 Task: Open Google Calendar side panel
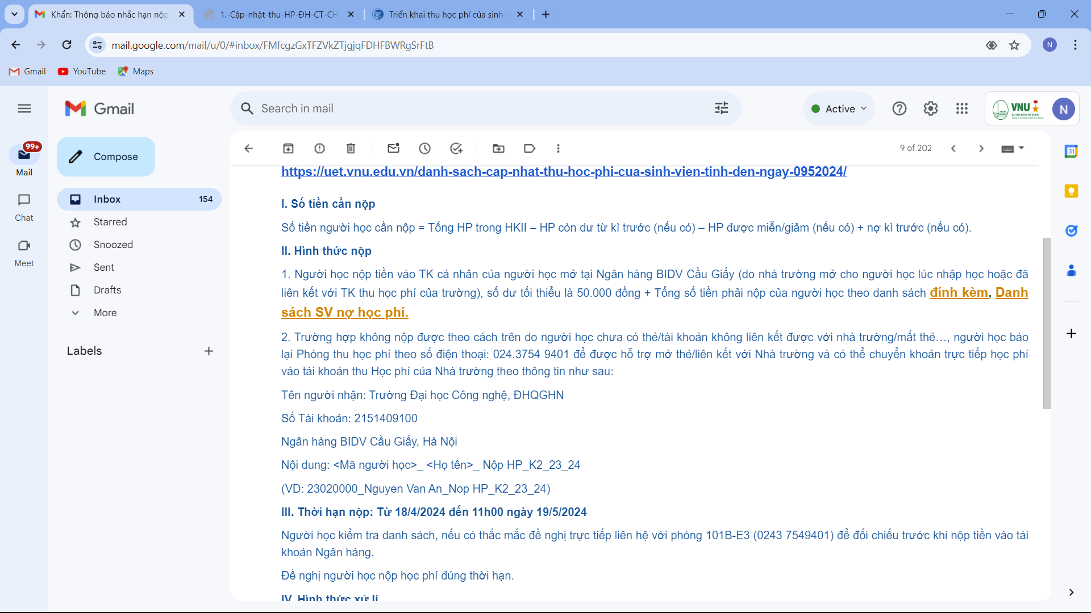[x=1071, y=151]
